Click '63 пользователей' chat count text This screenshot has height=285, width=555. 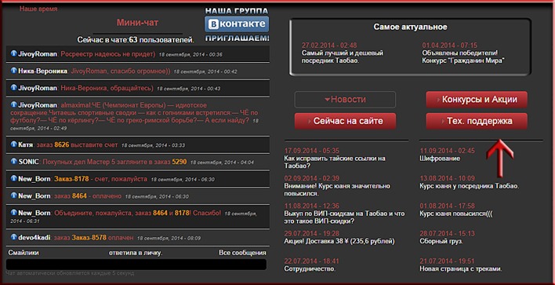pos(161,39)
